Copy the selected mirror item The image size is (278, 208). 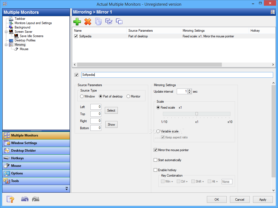click(x=98, y=22)
